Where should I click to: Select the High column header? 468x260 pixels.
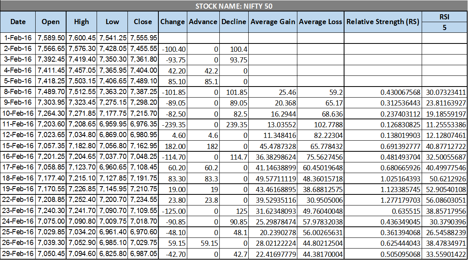coord(82,22)
